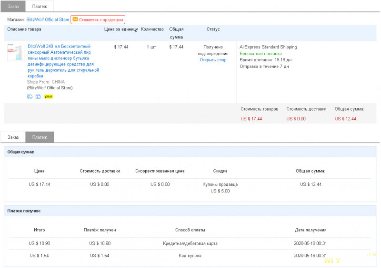The height and width of the screenshot is (268, 381).
Task: Click the envelope icon beside contact seller
Action: click(x=75, y=19)
